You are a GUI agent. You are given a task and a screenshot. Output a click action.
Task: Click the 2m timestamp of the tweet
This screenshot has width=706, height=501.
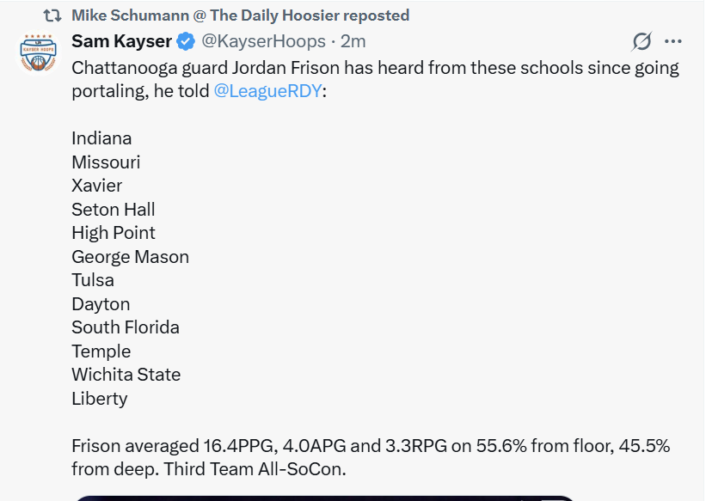(x=353, y=41)
